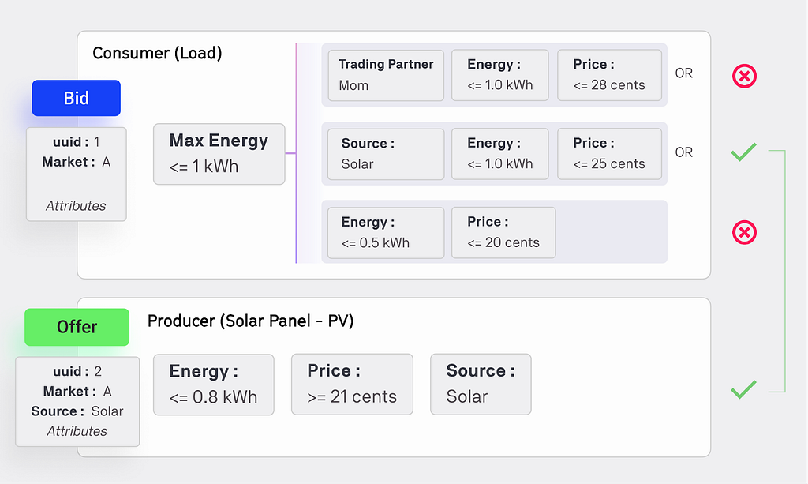Screen dimensions: 808x484
Task: Select the Trading Partner Mom box
Action: 386,75
